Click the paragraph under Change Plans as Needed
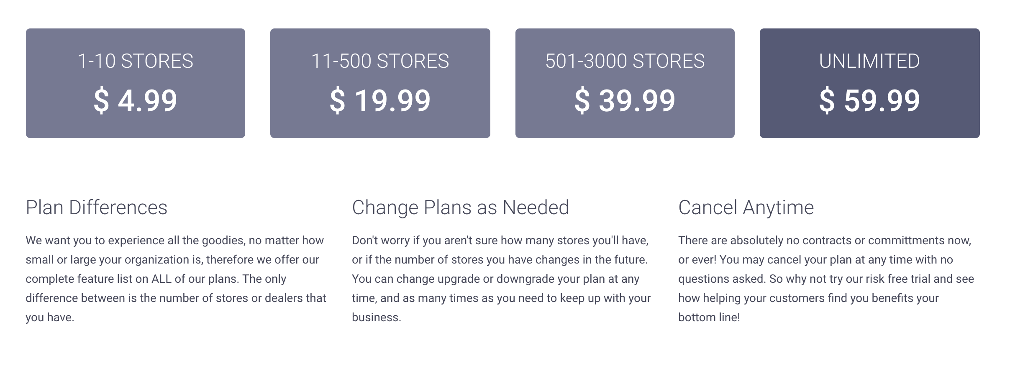This screenshot has width=1015, height=379. pyautogui.click(x=502, y=279)
